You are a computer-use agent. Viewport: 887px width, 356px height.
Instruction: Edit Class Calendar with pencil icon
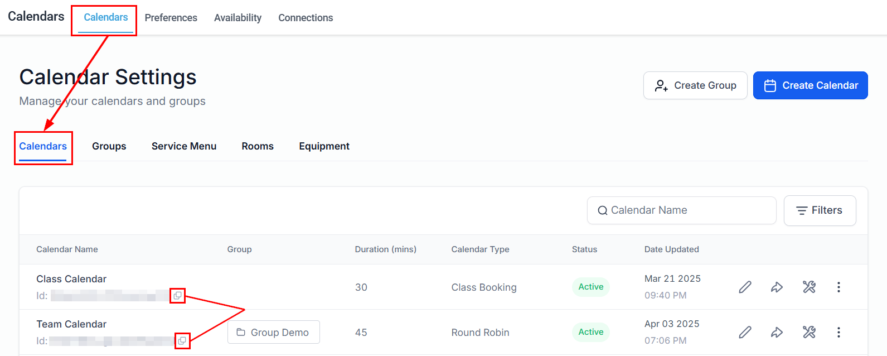tap(745, 287)
